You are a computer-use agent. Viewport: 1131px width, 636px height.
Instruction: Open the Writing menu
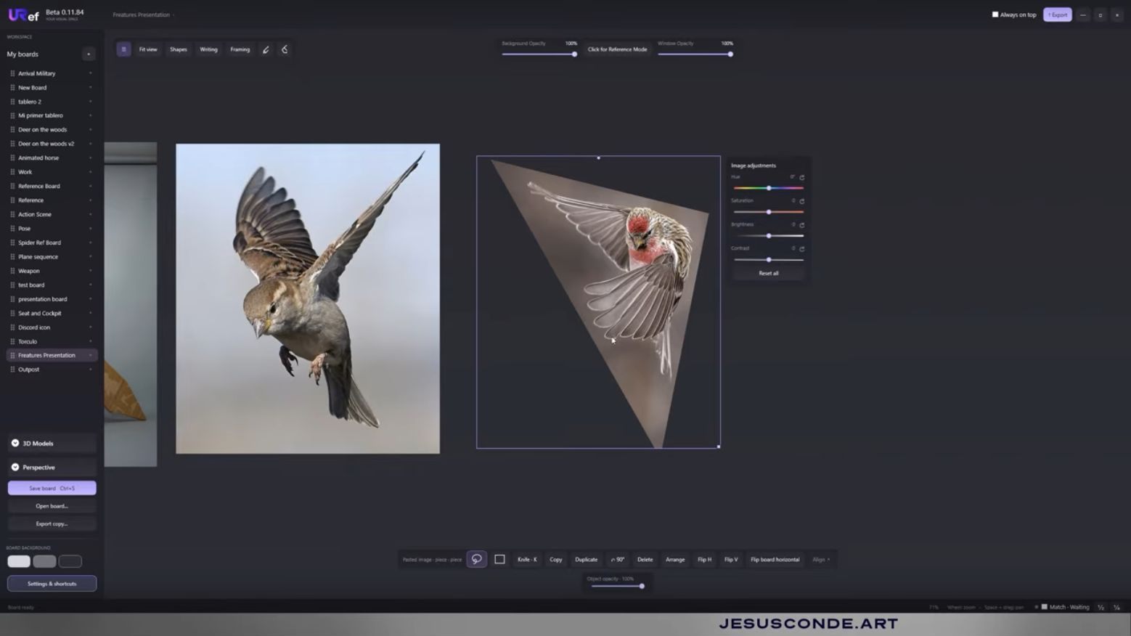[208, 49]
